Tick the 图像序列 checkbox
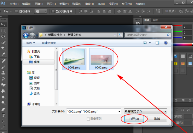This screenshot has height=133, width=193. tap(88, 119)
